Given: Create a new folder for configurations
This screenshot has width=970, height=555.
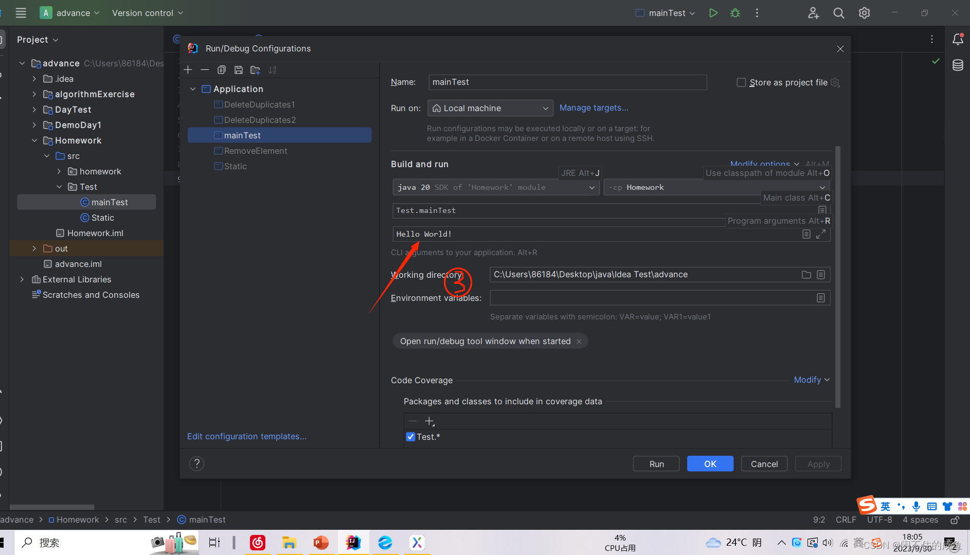Looking at the screenshot, I should coord(256,69).
